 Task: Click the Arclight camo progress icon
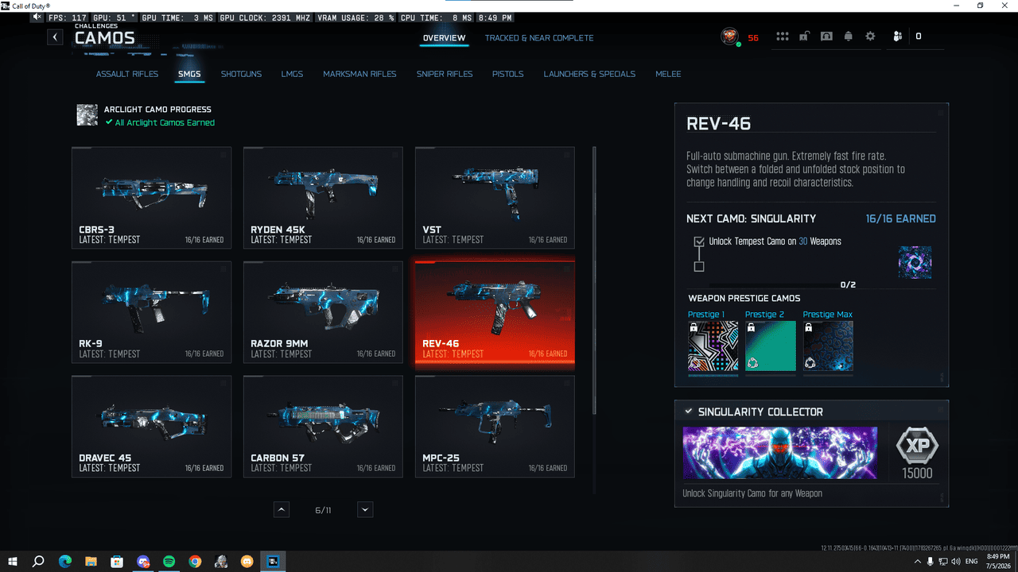coord(87,115)
